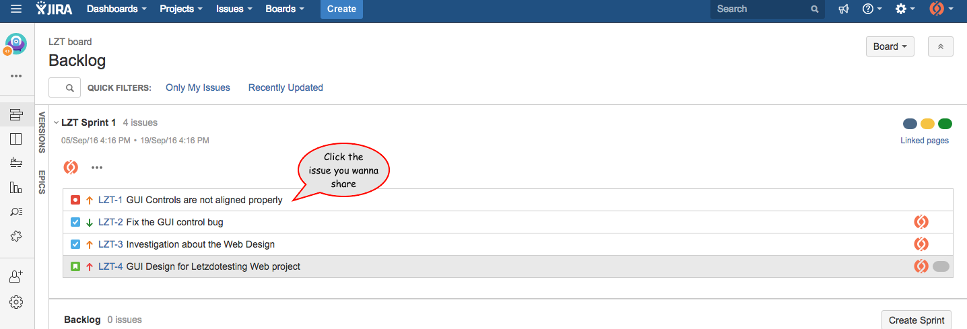Open the Active sprints board icon

(16, 139)
